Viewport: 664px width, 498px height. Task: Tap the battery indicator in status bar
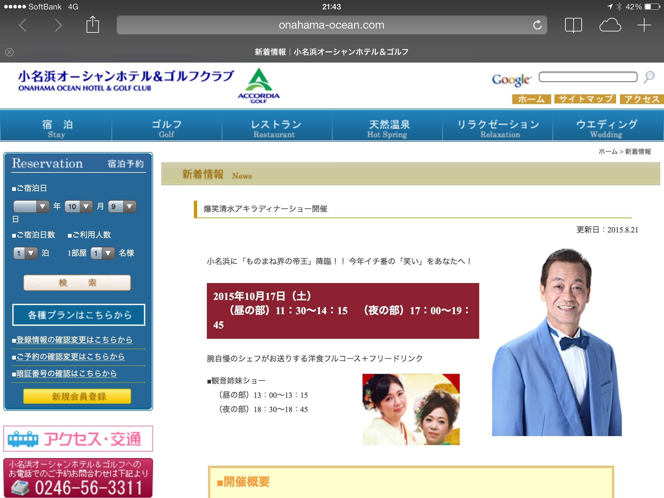pos(652,6)
